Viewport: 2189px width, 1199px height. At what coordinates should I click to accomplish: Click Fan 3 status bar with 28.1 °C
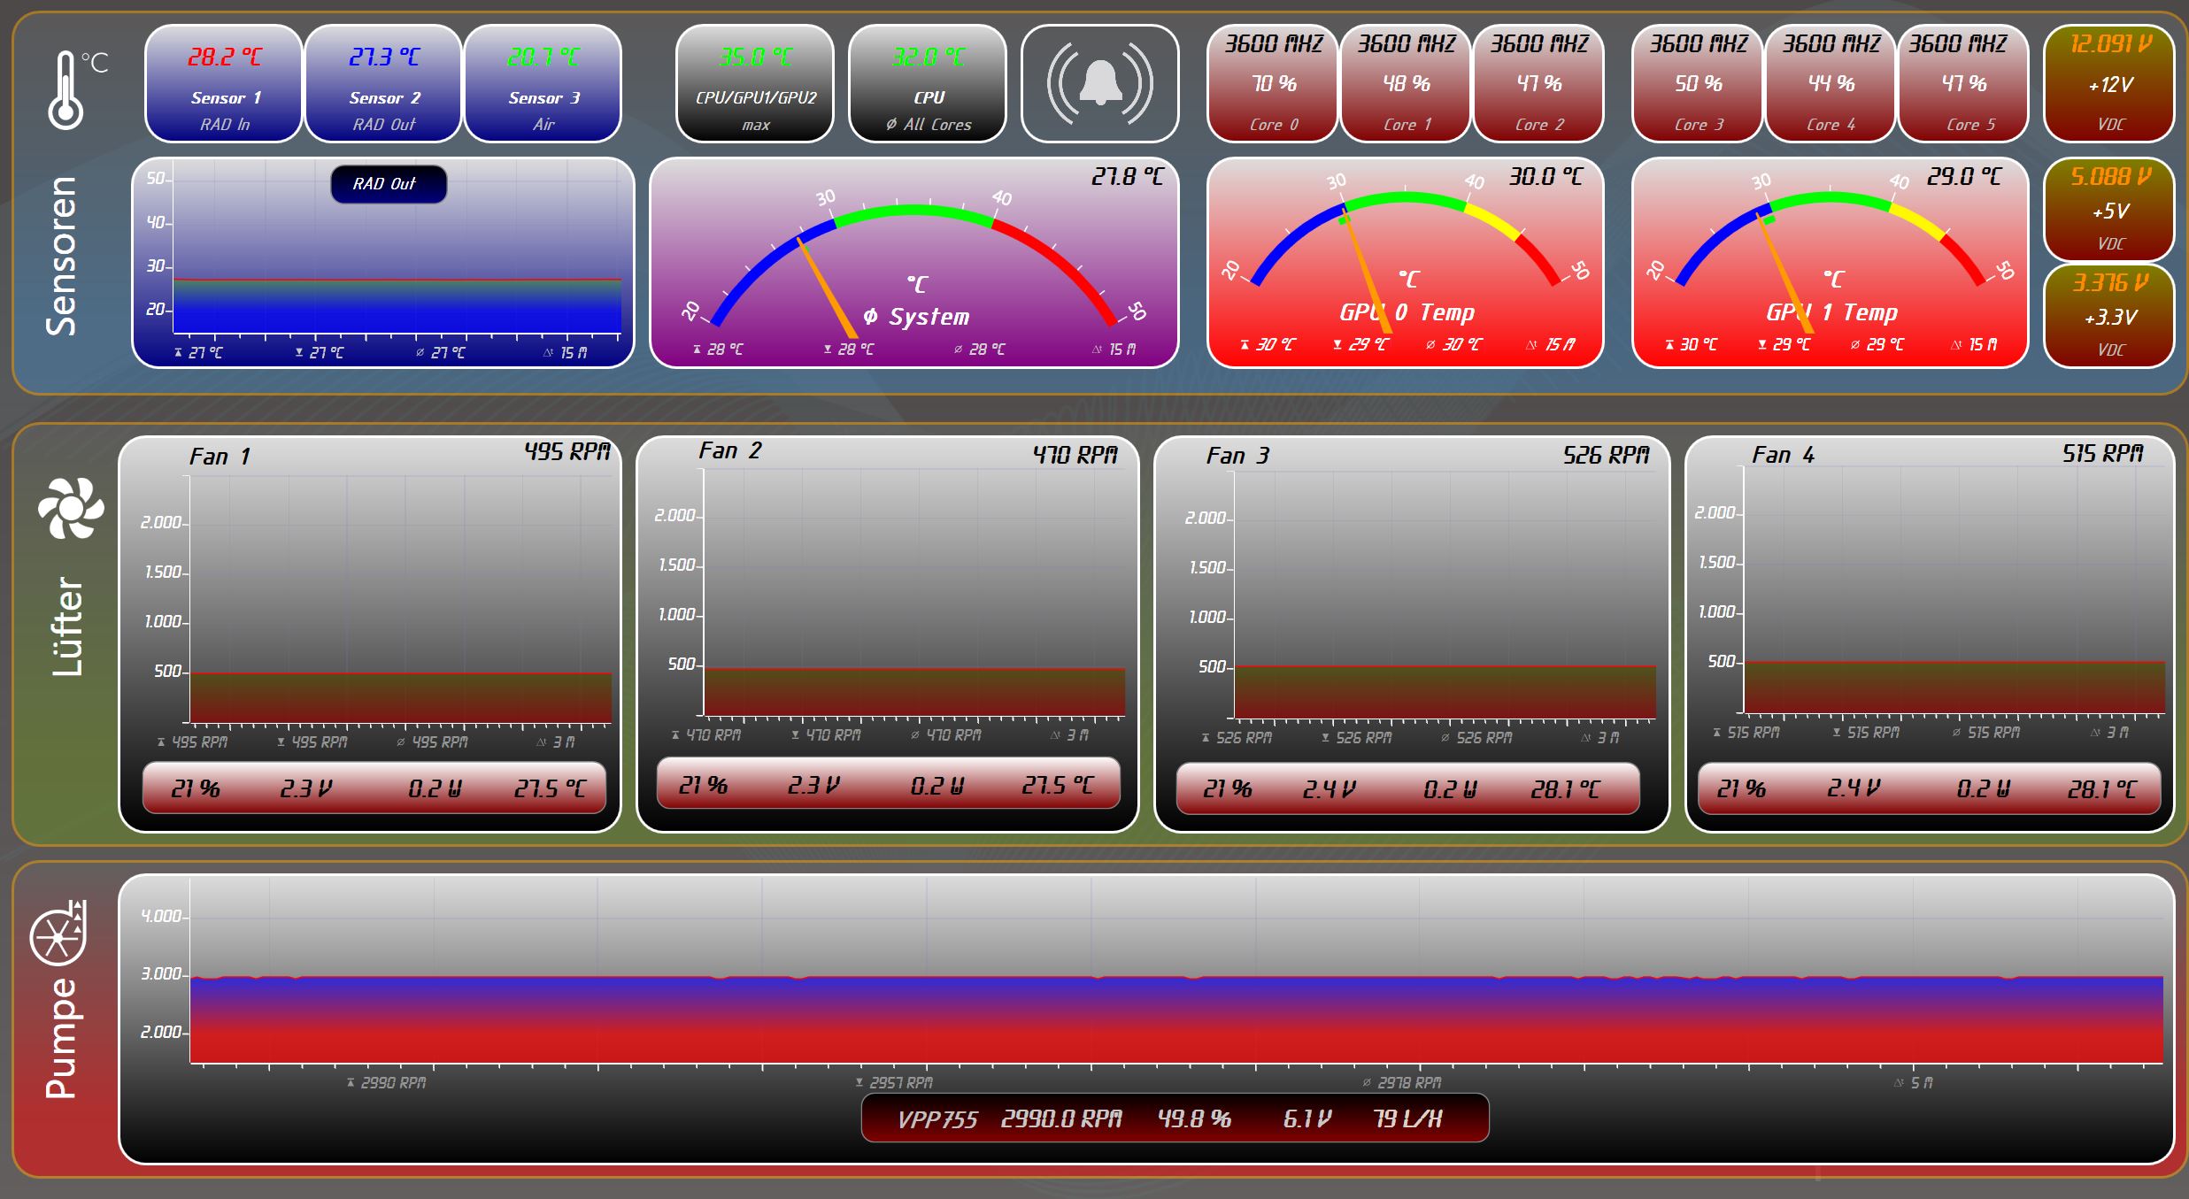point(1407,788)
